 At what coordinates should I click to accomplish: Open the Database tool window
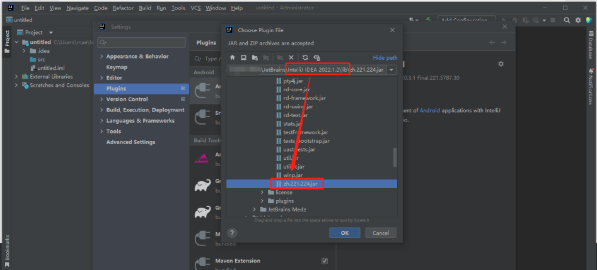591,45
